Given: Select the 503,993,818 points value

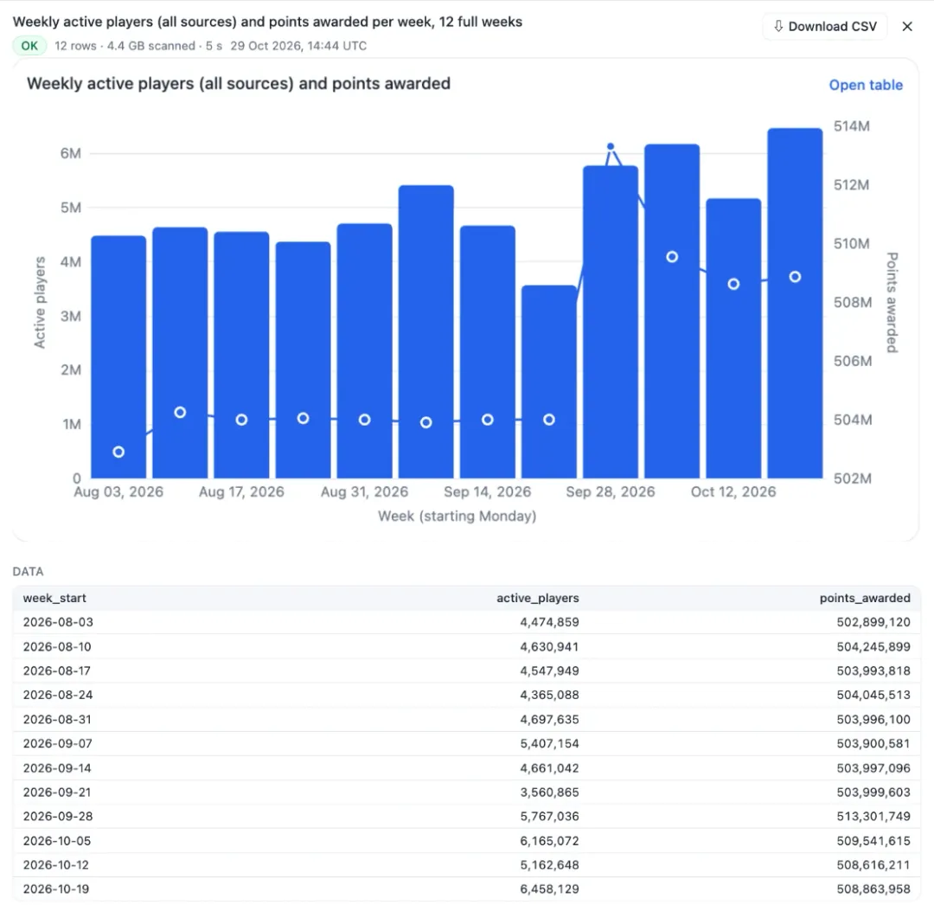Looking at the screenshot, I should (873, 671).
